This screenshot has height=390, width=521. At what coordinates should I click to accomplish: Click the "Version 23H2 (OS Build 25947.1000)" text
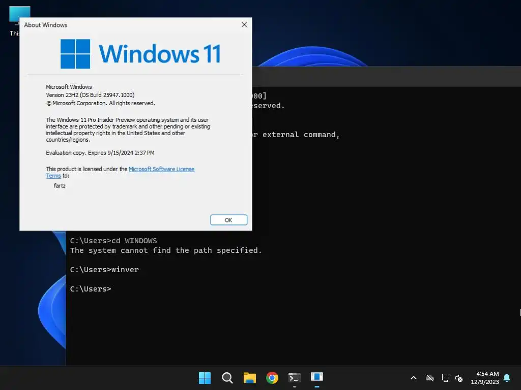coord(90,95)
